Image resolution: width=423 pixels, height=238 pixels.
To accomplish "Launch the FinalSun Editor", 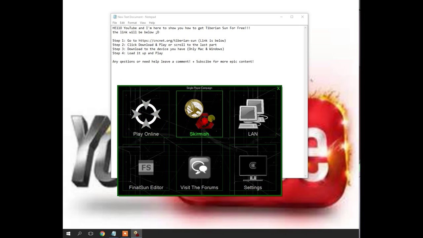I will point(146,168).
